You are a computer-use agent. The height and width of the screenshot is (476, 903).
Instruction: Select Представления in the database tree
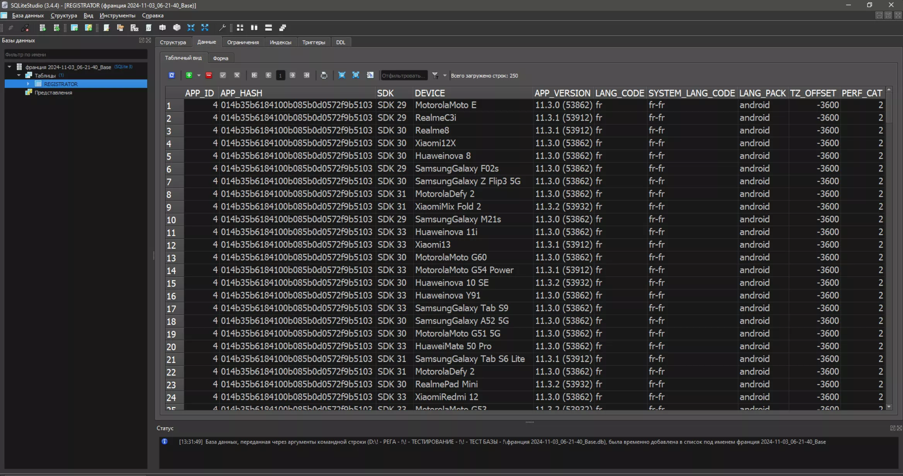pos(53,93)
